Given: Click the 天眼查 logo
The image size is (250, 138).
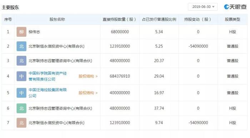Looking at the screenshot, I should coord(235,7).
